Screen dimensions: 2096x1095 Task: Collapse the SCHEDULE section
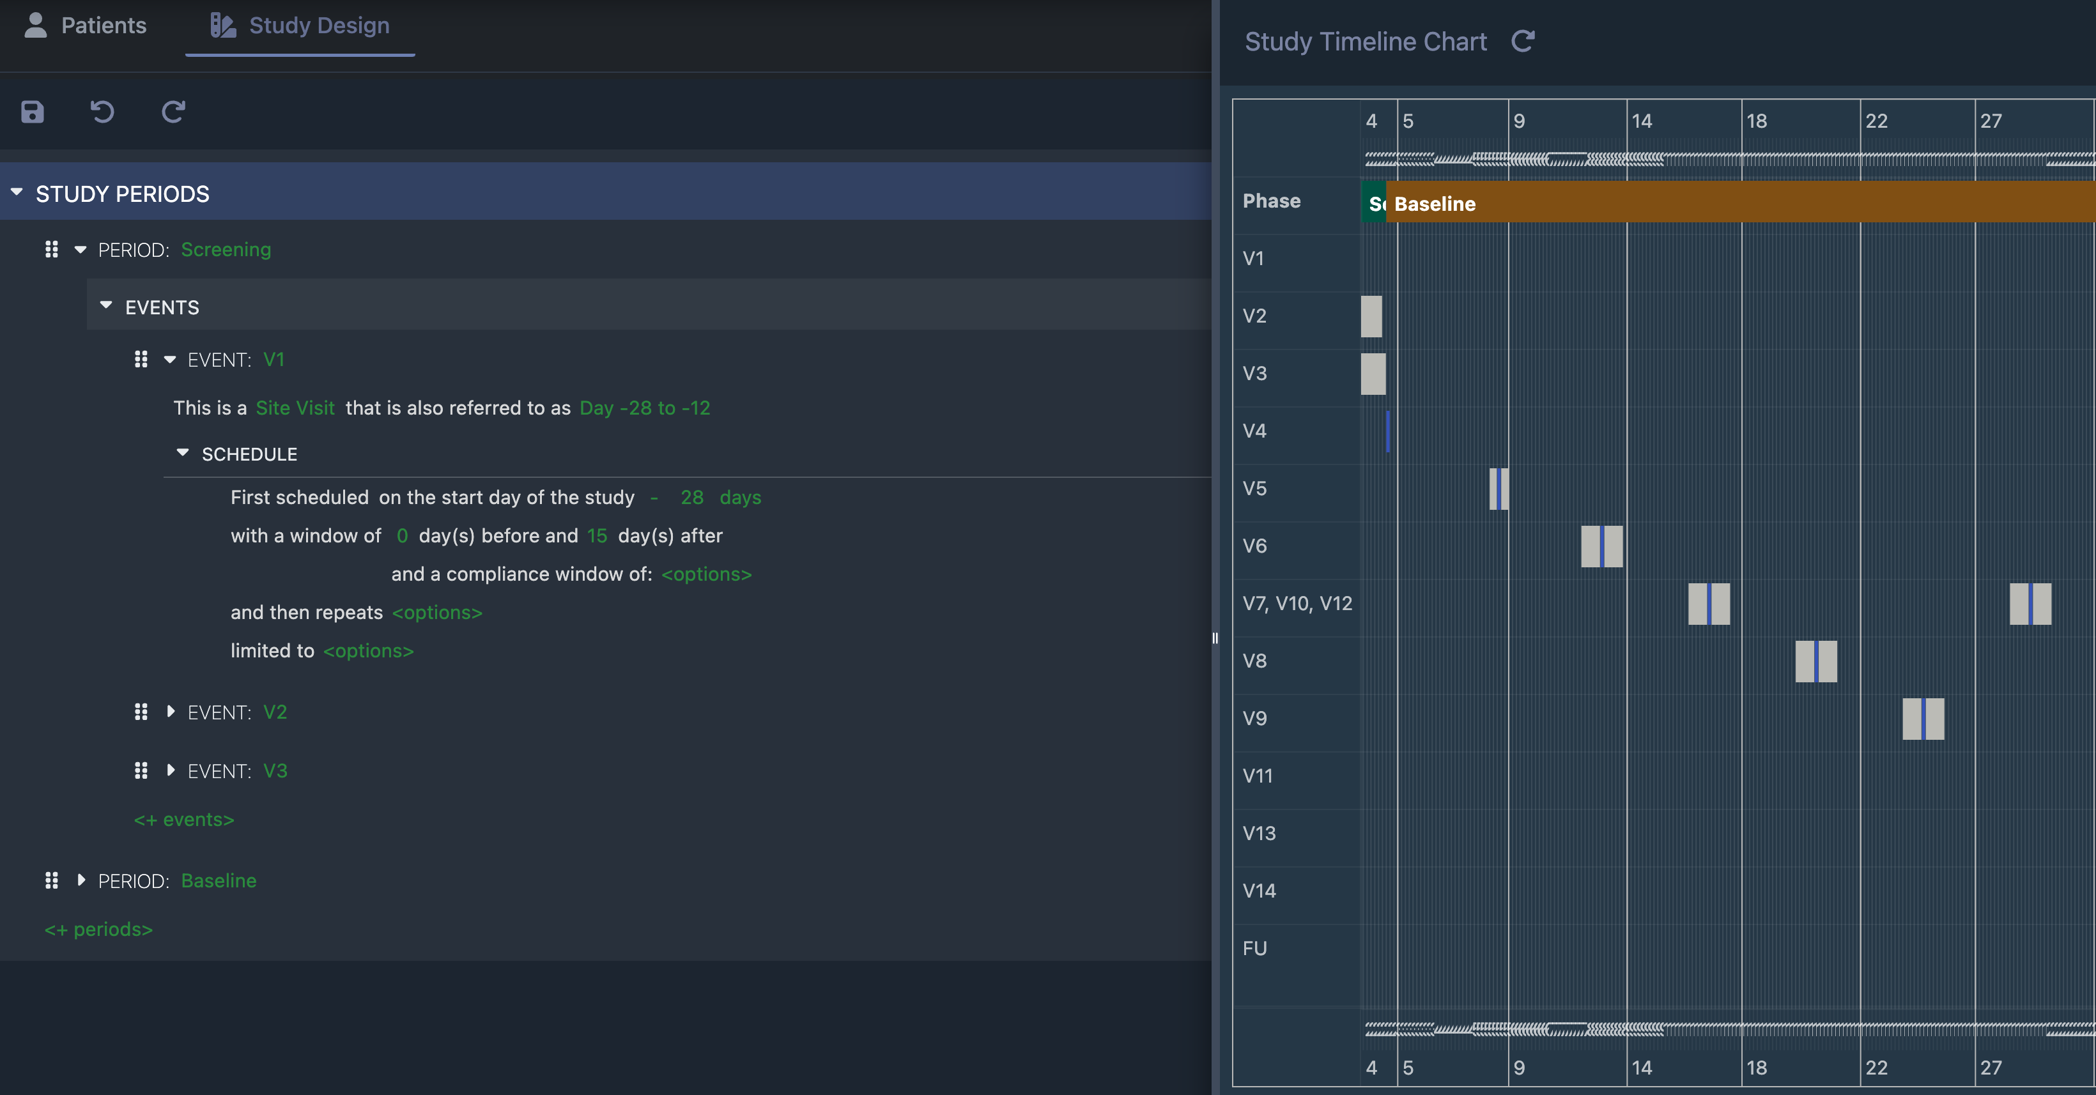pos(182,453)
